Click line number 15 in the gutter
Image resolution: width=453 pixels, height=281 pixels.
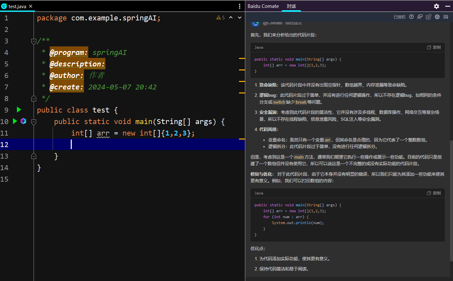coord(5,179)
